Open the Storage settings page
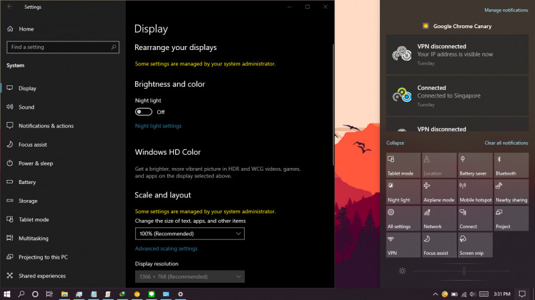 tap(27, 201)
